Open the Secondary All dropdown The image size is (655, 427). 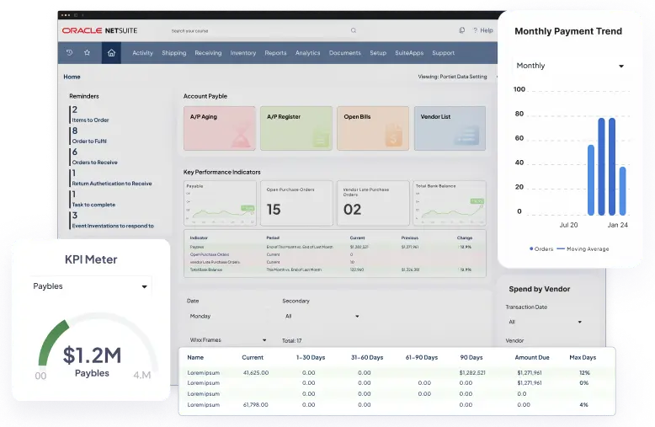[322, 317]
